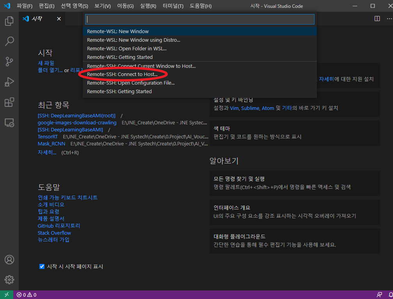This screenshot has height=299, width=393.
Task: Open 제품 설명서 link
Action: click(x=51, y=219)
